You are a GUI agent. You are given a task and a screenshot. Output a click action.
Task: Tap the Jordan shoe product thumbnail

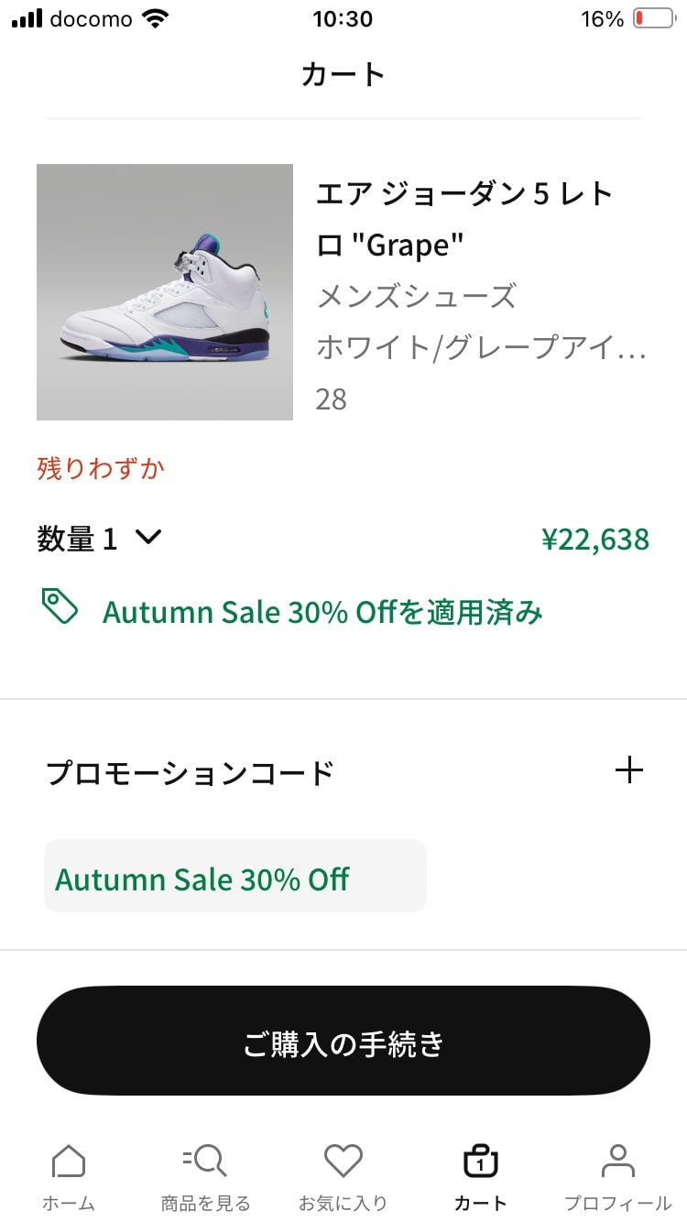tap(165, 292)
